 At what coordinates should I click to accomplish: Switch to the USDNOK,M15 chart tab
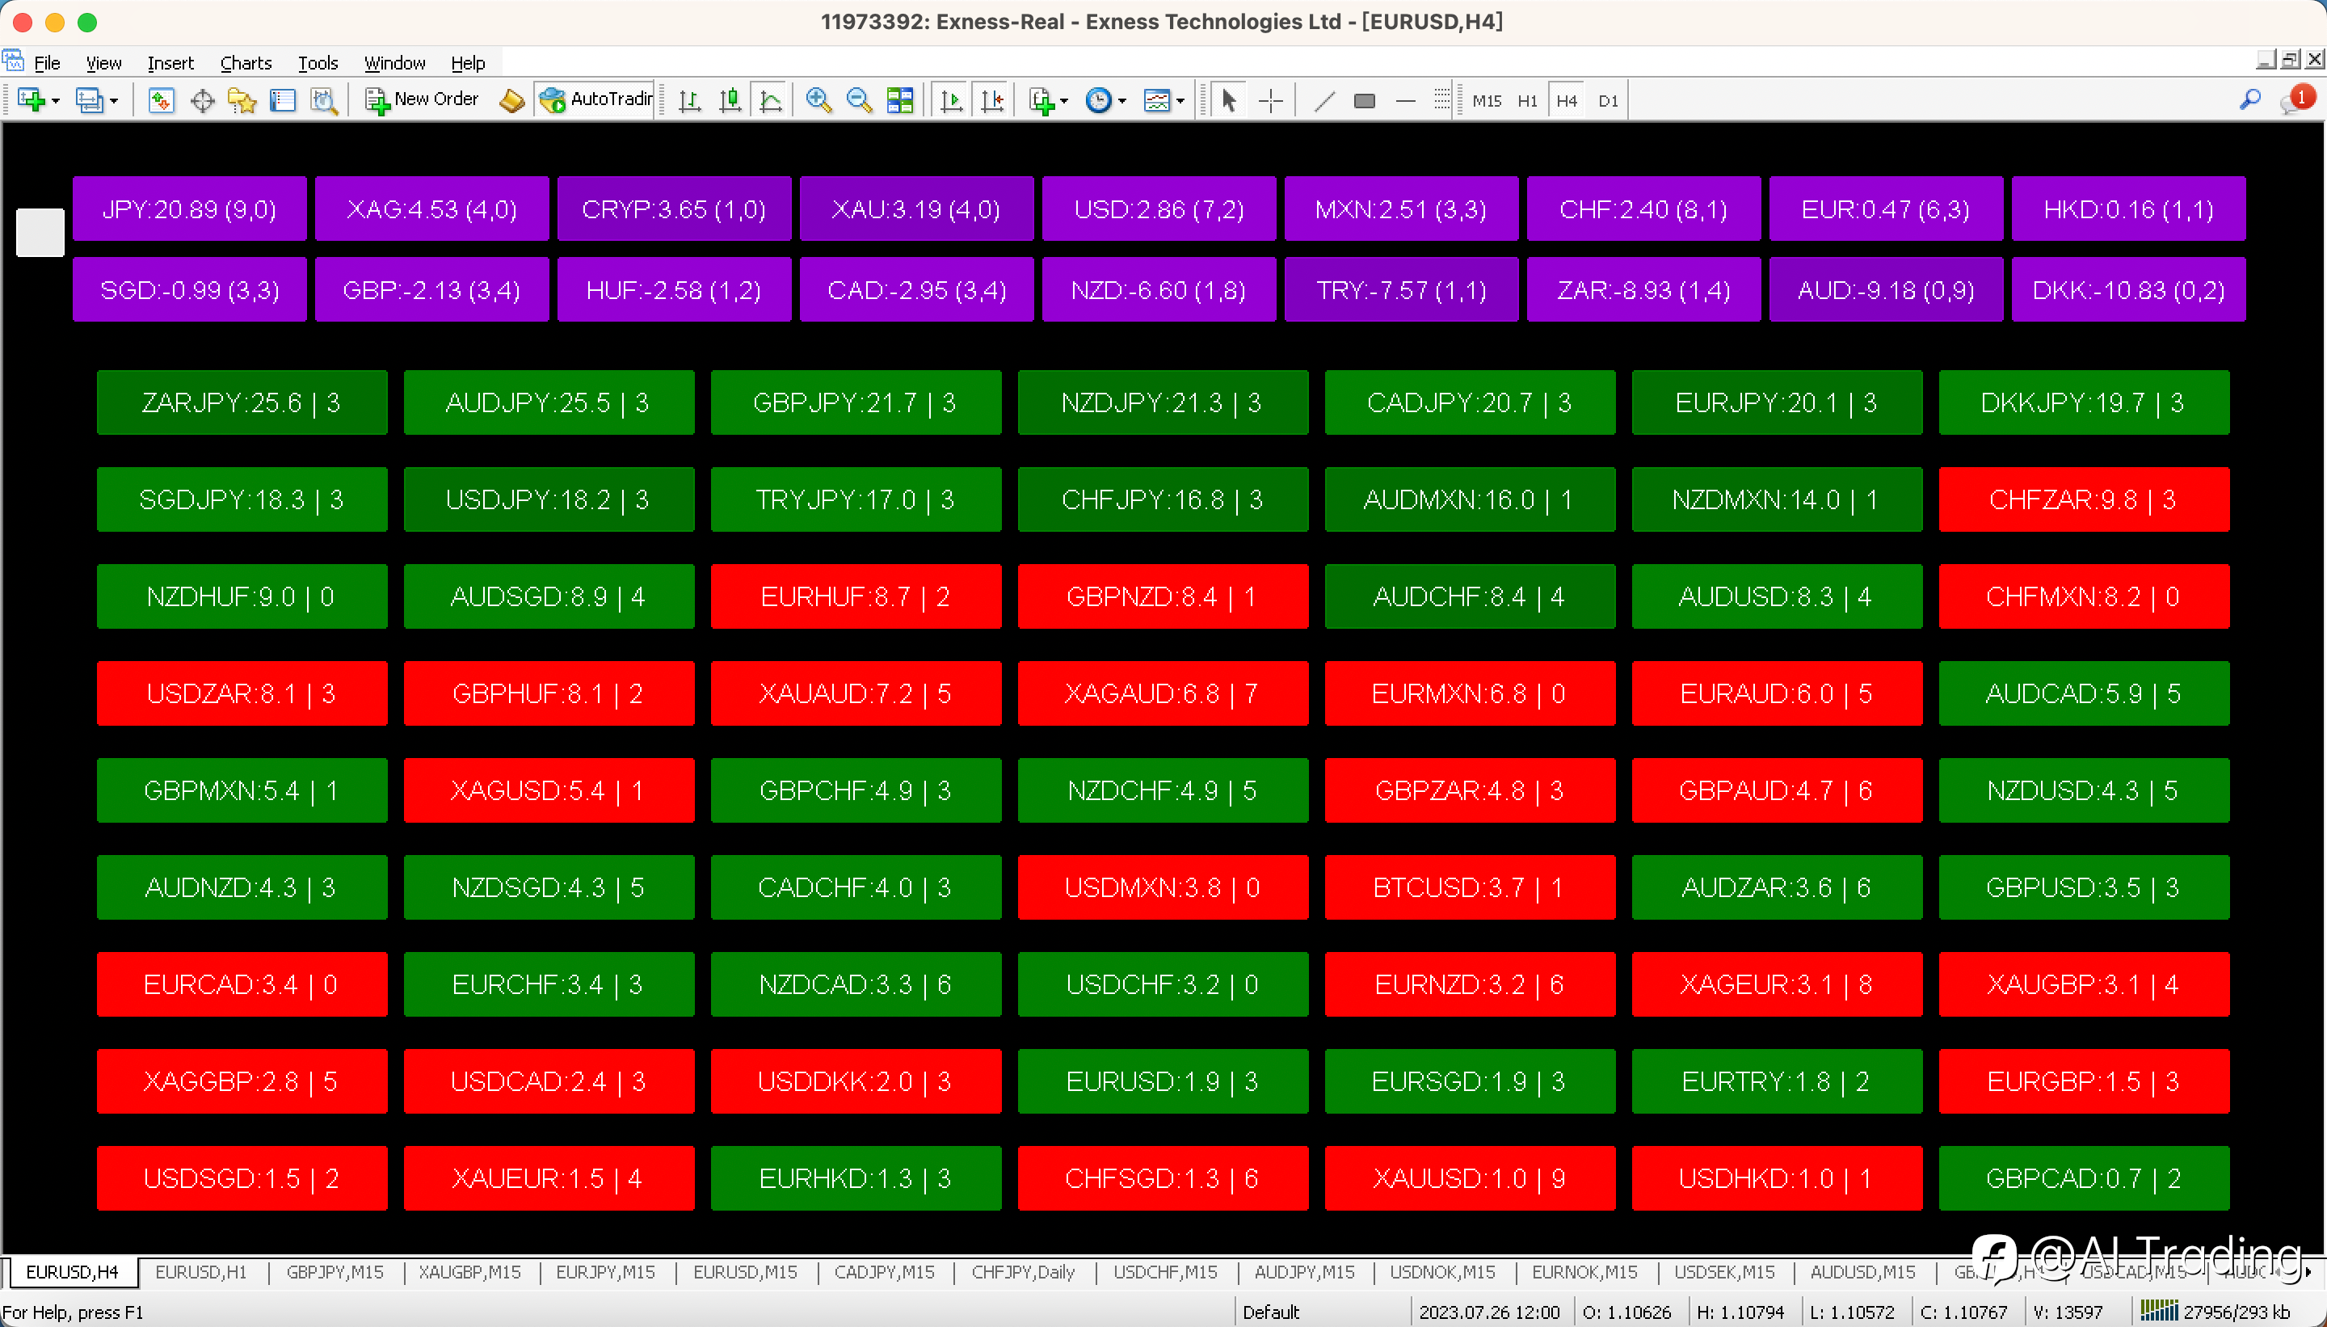[1442, 1271]
